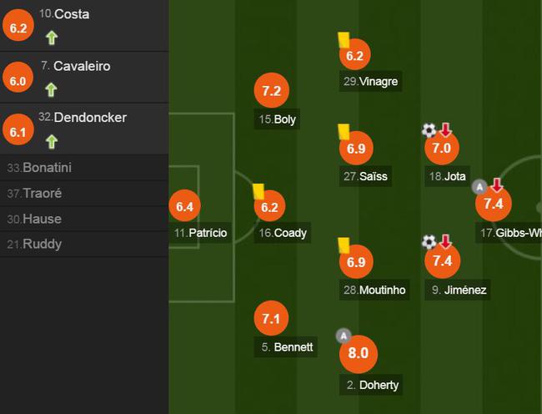Click the assist badge above Doherty
542x414 pixels.
344,336
